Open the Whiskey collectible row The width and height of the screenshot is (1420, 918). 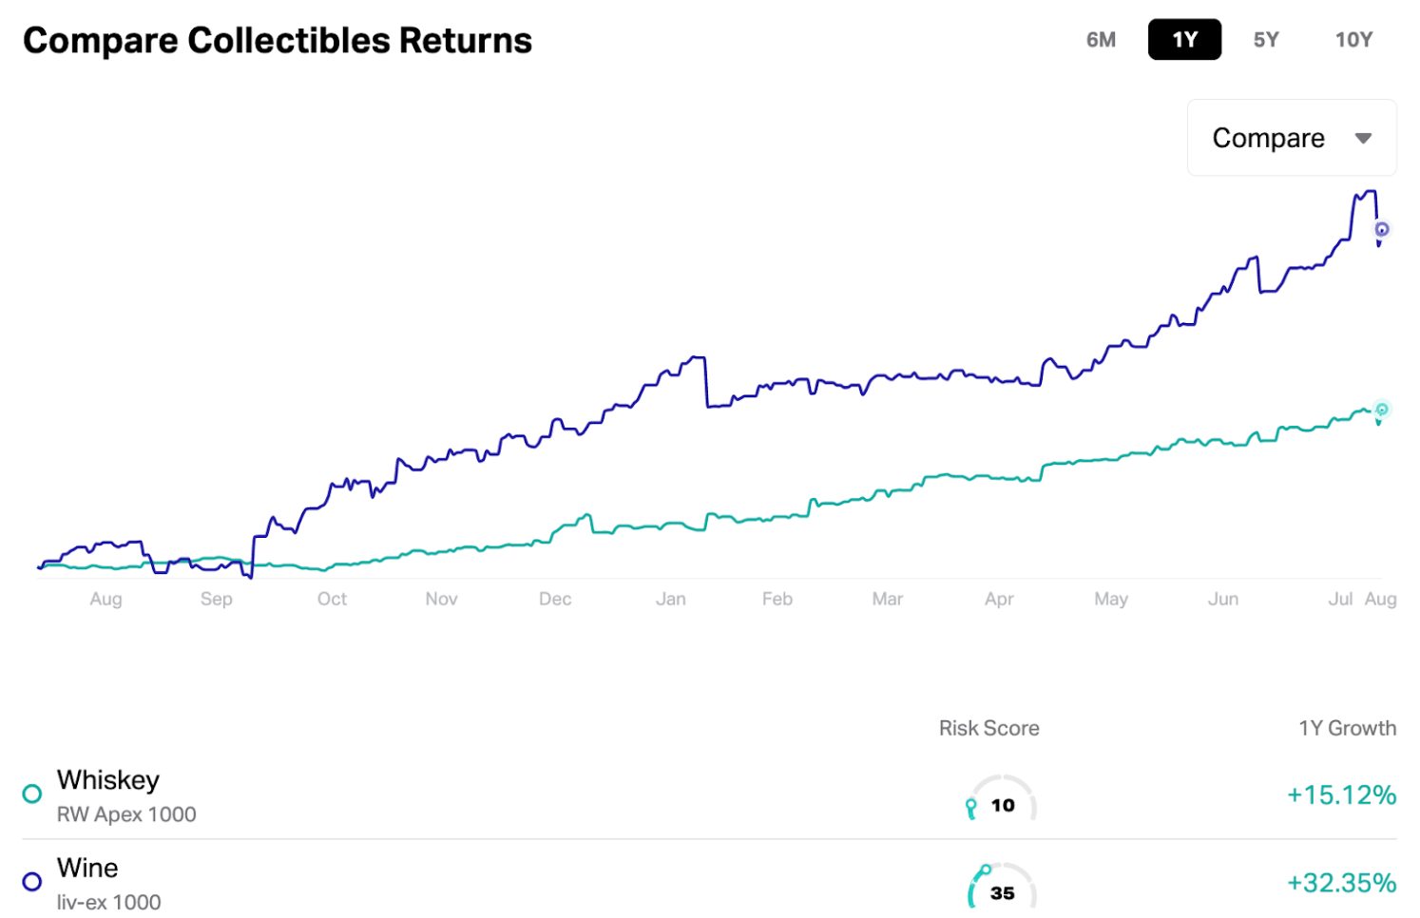coord(108,780)
